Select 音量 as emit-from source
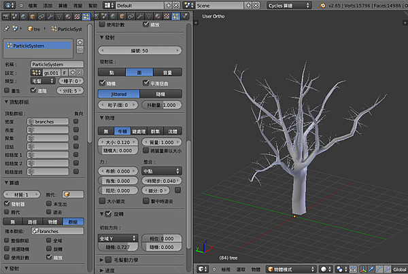408x274 pixels. pyautogui.click(x=167, y=72)
